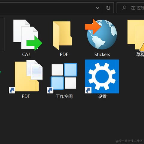Open the 工作空间 shortcut icon

point(62,78)
